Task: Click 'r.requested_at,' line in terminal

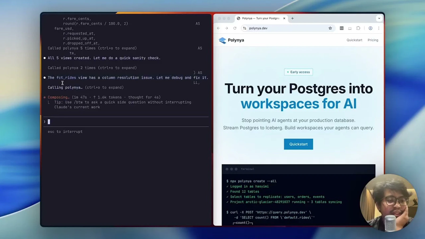Action: pyautogui.click(x=79, y=34)
